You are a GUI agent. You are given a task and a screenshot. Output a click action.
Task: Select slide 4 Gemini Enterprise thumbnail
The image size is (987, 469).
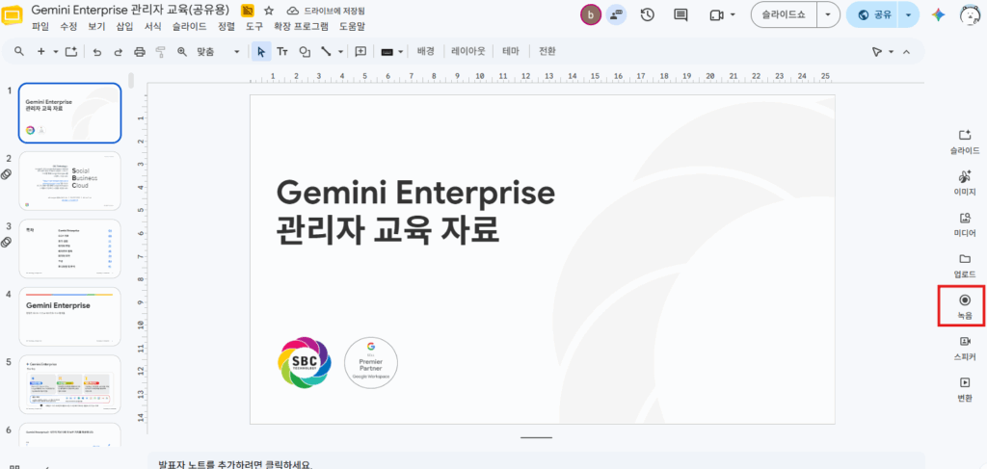pyautogui.click(x=69, y=316)
